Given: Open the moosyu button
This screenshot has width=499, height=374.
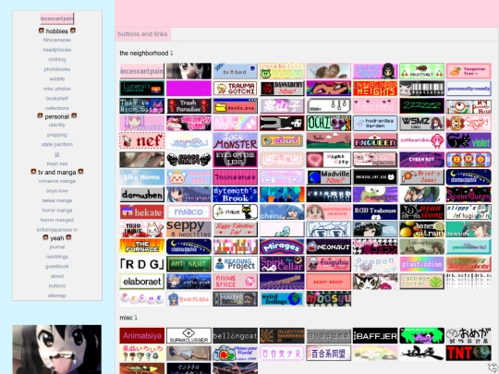Looking at the screenshot, I should click(x=329, y=299).
